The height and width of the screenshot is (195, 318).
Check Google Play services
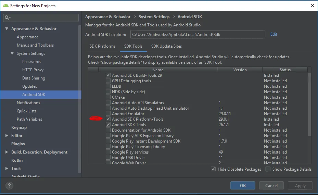108,152
